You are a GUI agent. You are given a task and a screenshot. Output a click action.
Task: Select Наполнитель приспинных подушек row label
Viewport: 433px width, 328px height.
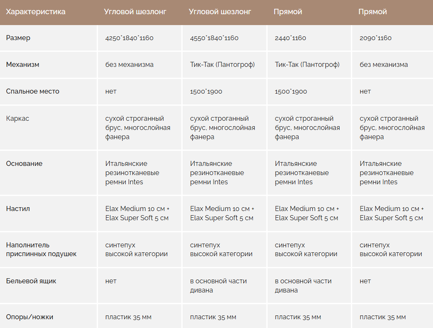click(41, 249)
